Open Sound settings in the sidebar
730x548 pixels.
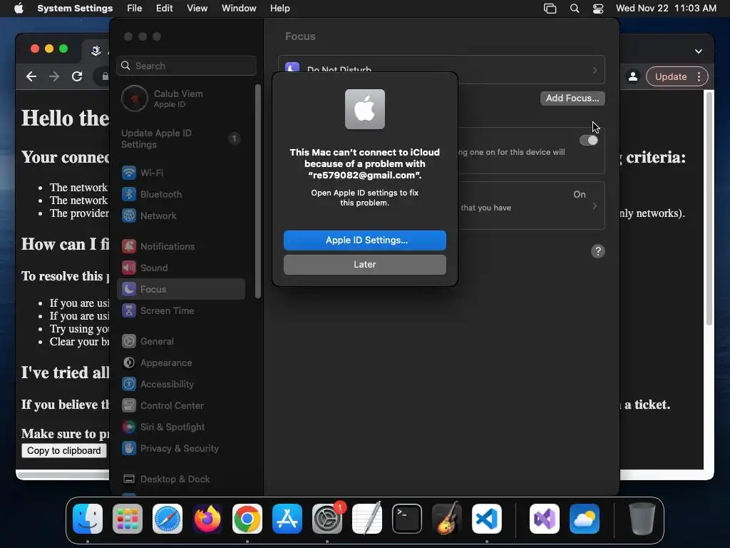tap(180, 268)
